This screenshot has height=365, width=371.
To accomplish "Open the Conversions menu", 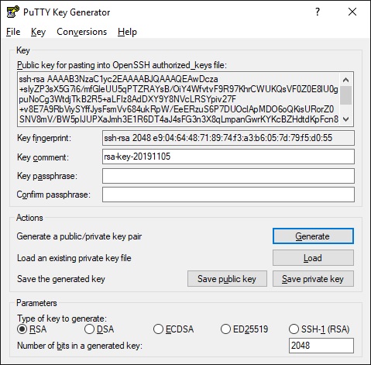I will click(x=81, y=32).
